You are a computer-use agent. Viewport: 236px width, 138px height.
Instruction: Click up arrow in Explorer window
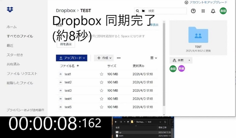(128, 122)
